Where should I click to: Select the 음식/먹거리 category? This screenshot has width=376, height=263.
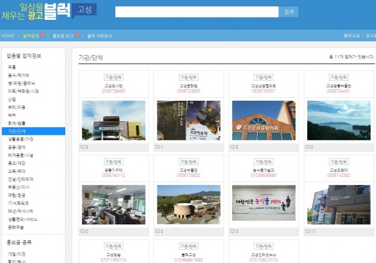(18, 76)
